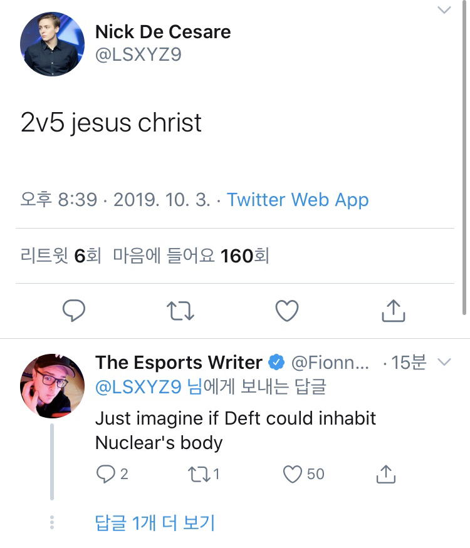Open the main tweet's options chevron

[444, 10]
